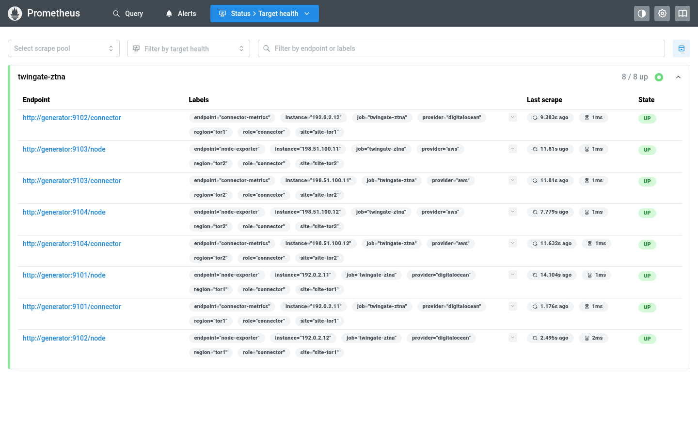
Task: Open the Select scrape pool dropdown
Action: [x=63, y=48]
